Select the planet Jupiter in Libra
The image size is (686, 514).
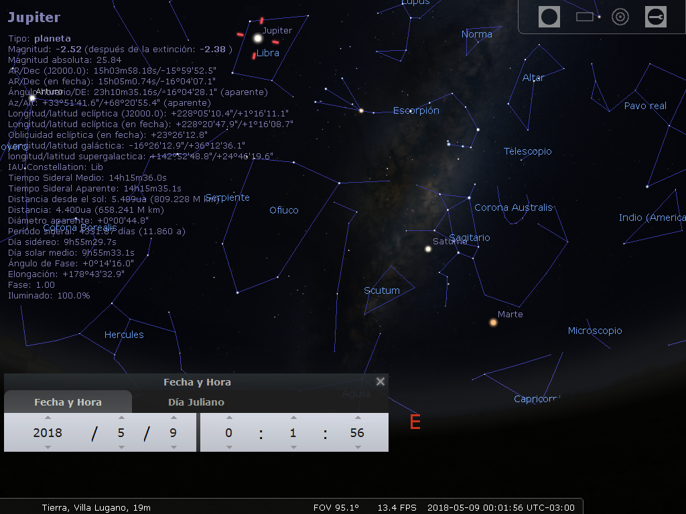pos(258,38)
